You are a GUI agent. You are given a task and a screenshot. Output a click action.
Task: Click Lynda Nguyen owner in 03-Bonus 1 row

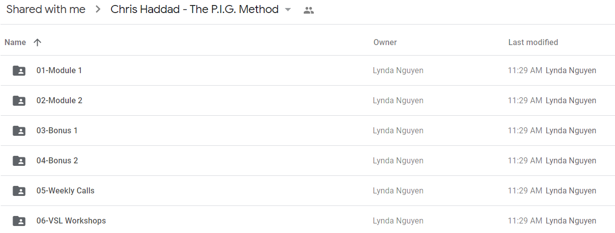tap(398, 131)
